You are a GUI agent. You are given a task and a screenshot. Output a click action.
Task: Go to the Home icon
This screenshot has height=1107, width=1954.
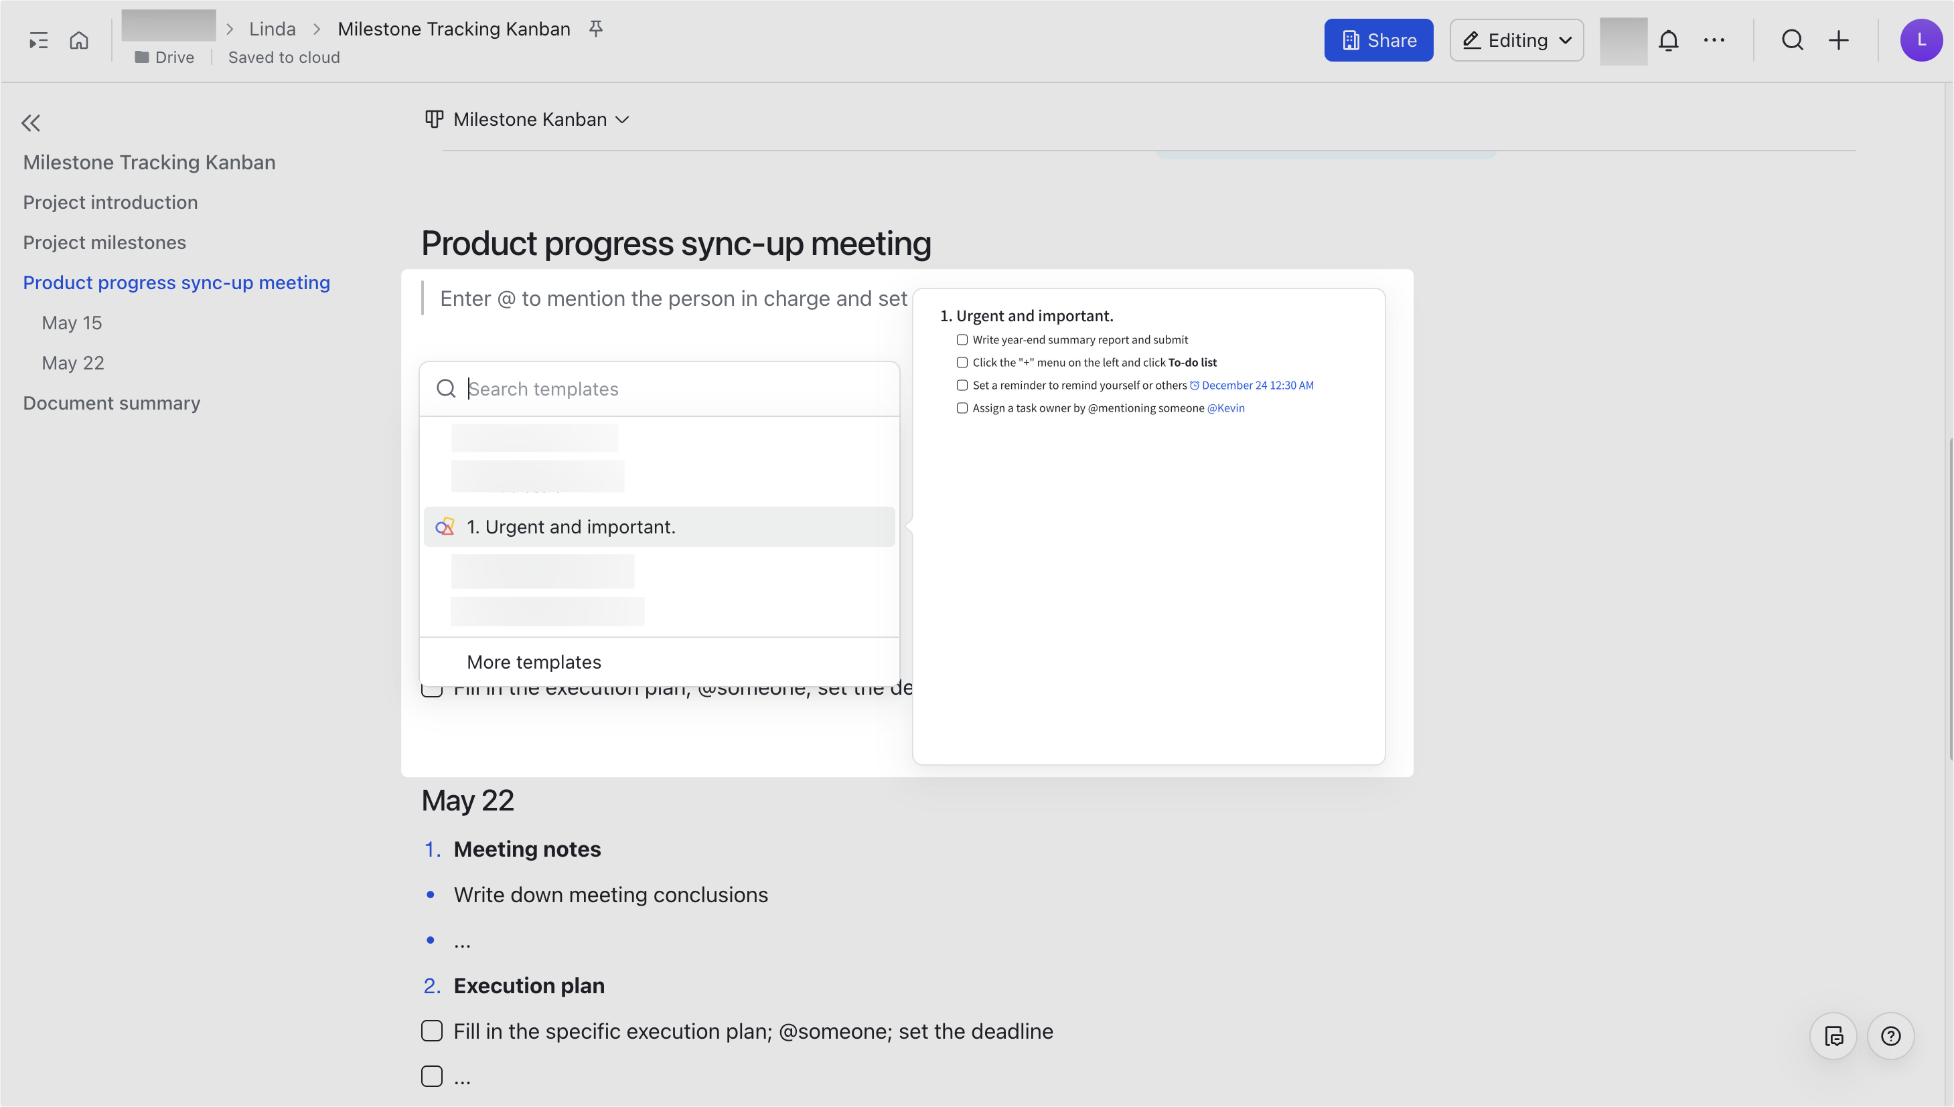click(79, 39)
